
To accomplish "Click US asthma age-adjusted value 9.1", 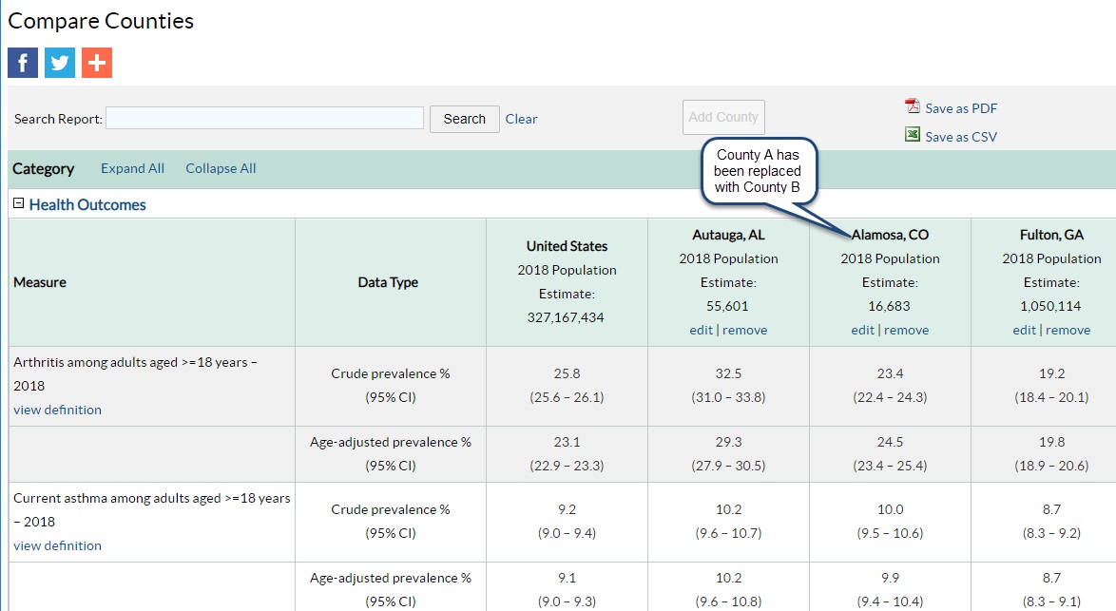I will pos(567,578).
